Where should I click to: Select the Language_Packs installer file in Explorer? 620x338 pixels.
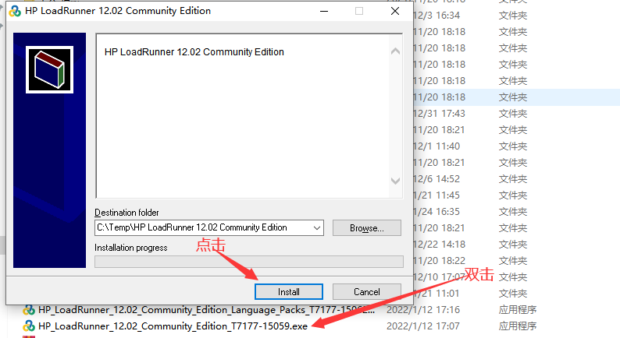tap(206, 310)
